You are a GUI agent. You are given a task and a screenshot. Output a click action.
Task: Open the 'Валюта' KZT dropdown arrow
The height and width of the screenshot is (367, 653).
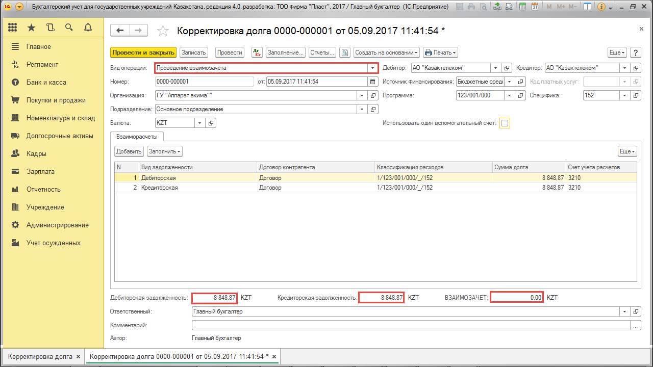click(199, 123)
